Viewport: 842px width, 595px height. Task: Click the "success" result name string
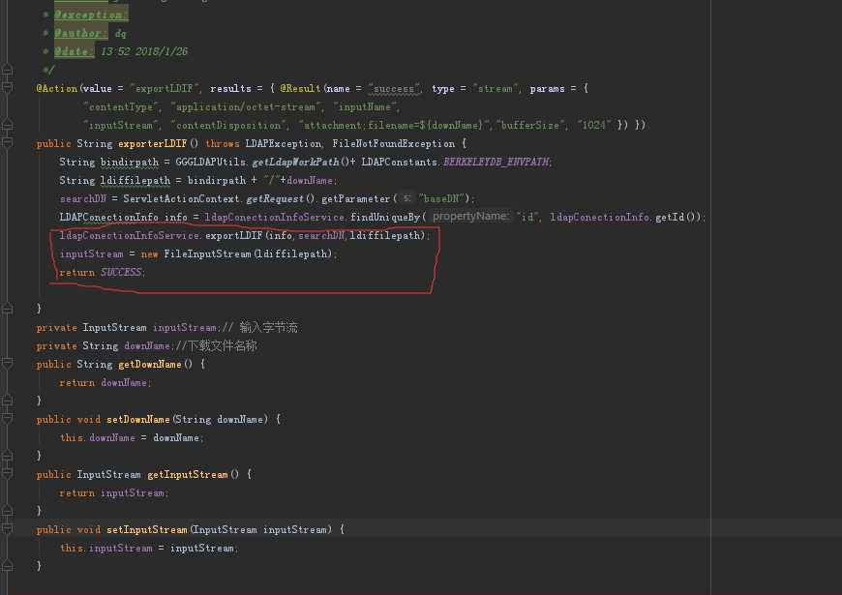pyautogui.click(x=394, y=89)
